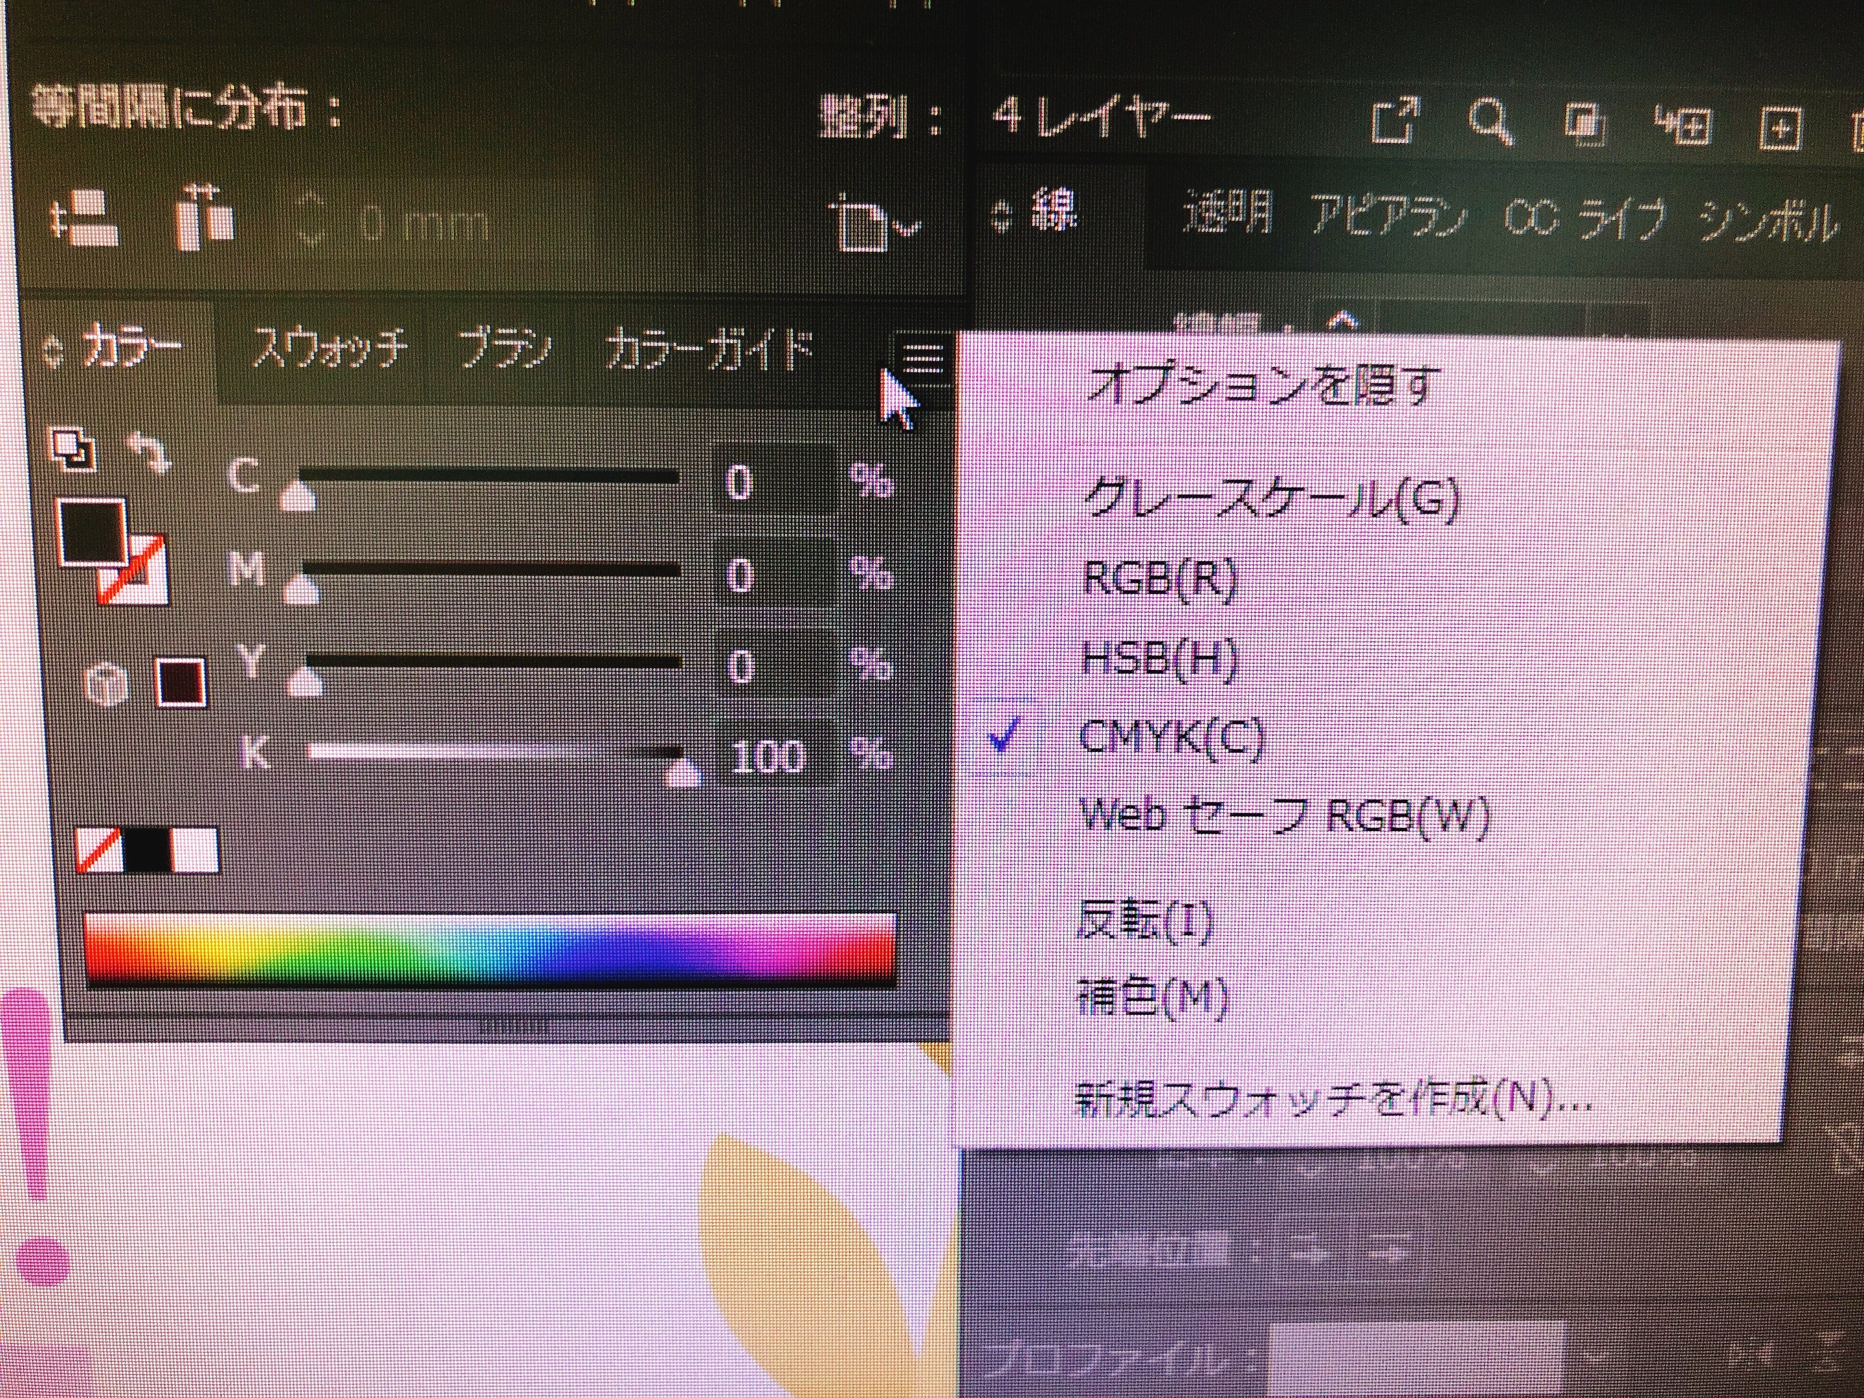Cycle Color panel tab expand arrows
Image resolution: width=1864 pixels, height=1398 pixels.
[52, 353]
